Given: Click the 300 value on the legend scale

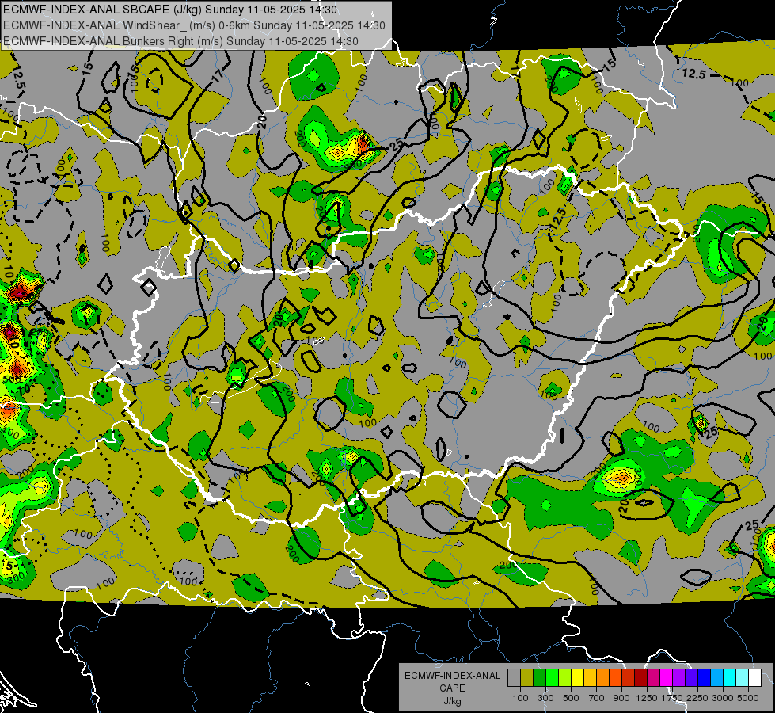Looking at the screenshot, I should tap(545, 698).
